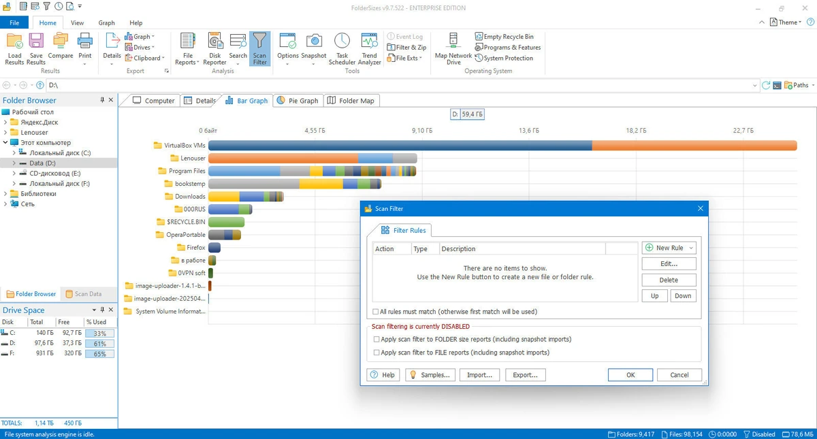Click the D: 61% usage bar
The height and width of the screenshot is (439, 817).
[99, 344]
